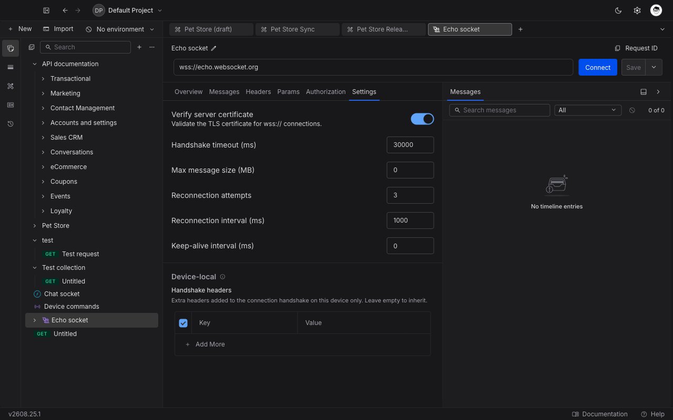
Task: Open settings gear icon
Action: tap(637, 10)
